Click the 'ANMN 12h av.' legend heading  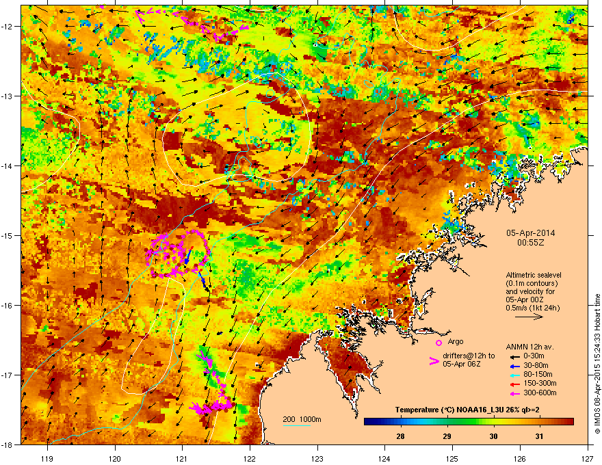(x=529, y=347)
